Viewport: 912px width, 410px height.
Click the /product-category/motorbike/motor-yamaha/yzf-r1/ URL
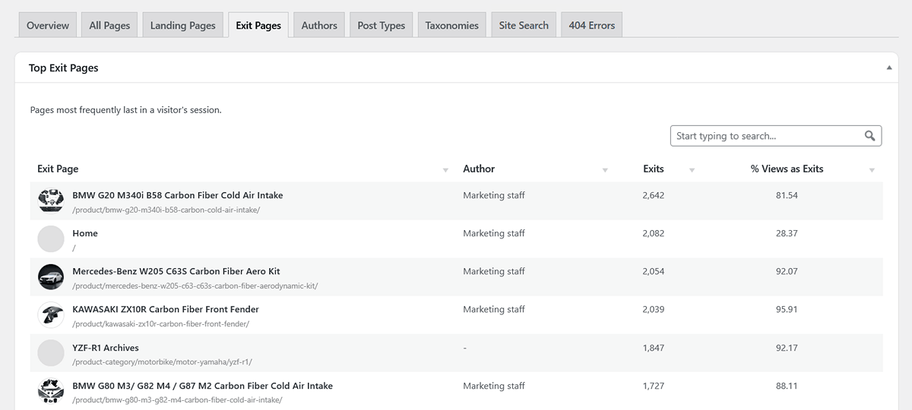[x=163, y=362]
